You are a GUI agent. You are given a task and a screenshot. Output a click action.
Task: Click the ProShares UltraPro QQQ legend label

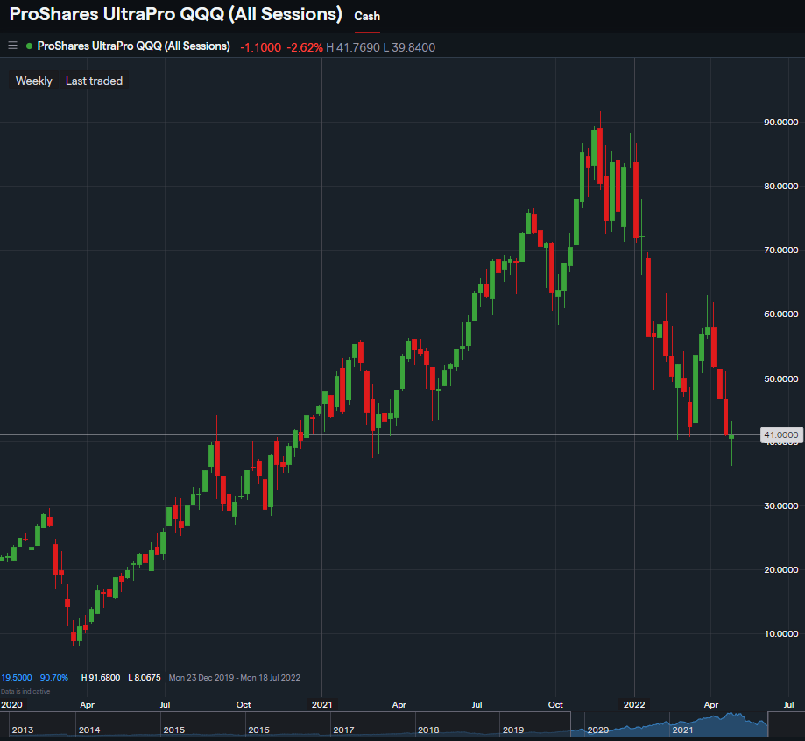click(x=133, y=46)
